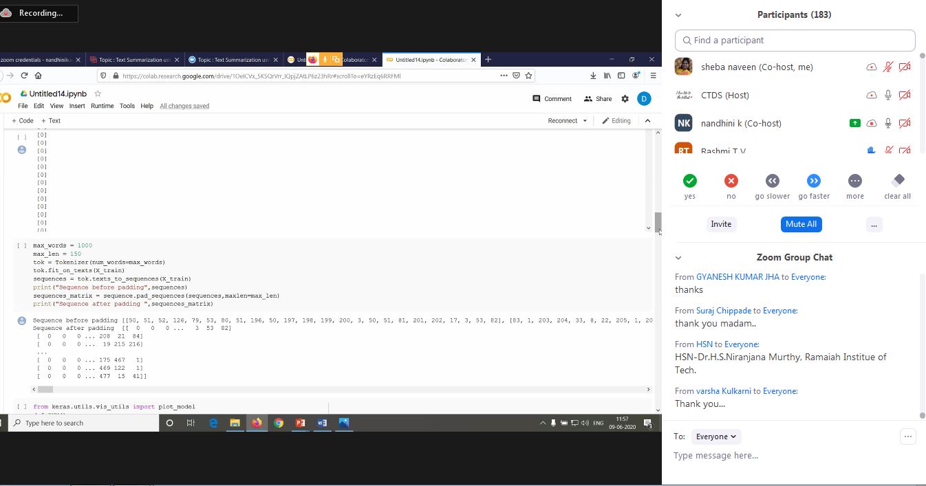Click nandhini k's green screen-share icon
The image size is (926, 486).
click(854, 123)
